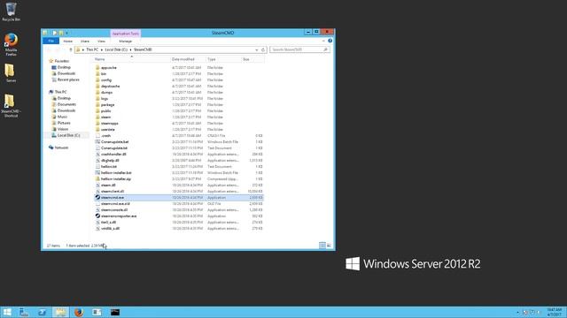Open Server Manager from the taskbar
This screenshot has width=567, height=318.
click(x=24, y=312)
